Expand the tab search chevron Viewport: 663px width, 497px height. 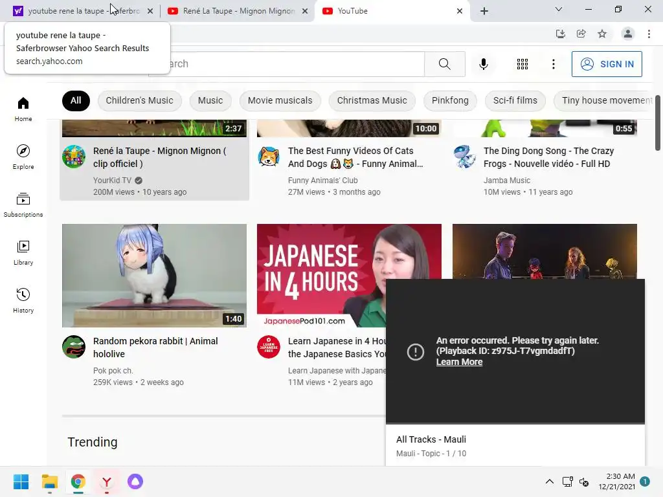[x=559, y=9]
